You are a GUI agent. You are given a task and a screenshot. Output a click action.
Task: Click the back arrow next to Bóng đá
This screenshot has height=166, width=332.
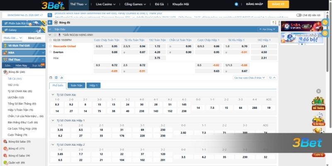click(x=50, y=22)
